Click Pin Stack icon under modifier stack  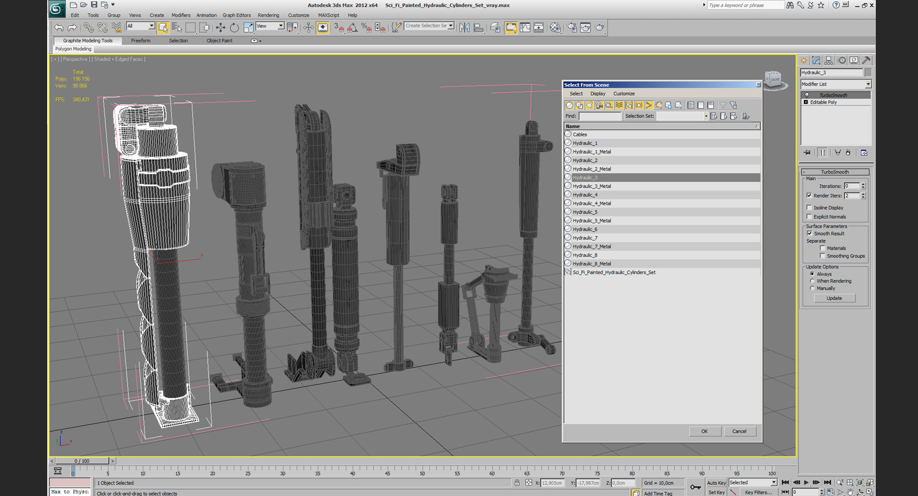[807, 153]
